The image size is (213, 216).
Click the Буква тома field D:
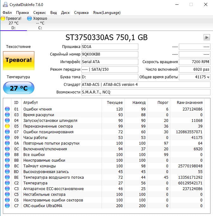[x=110, y=77]
